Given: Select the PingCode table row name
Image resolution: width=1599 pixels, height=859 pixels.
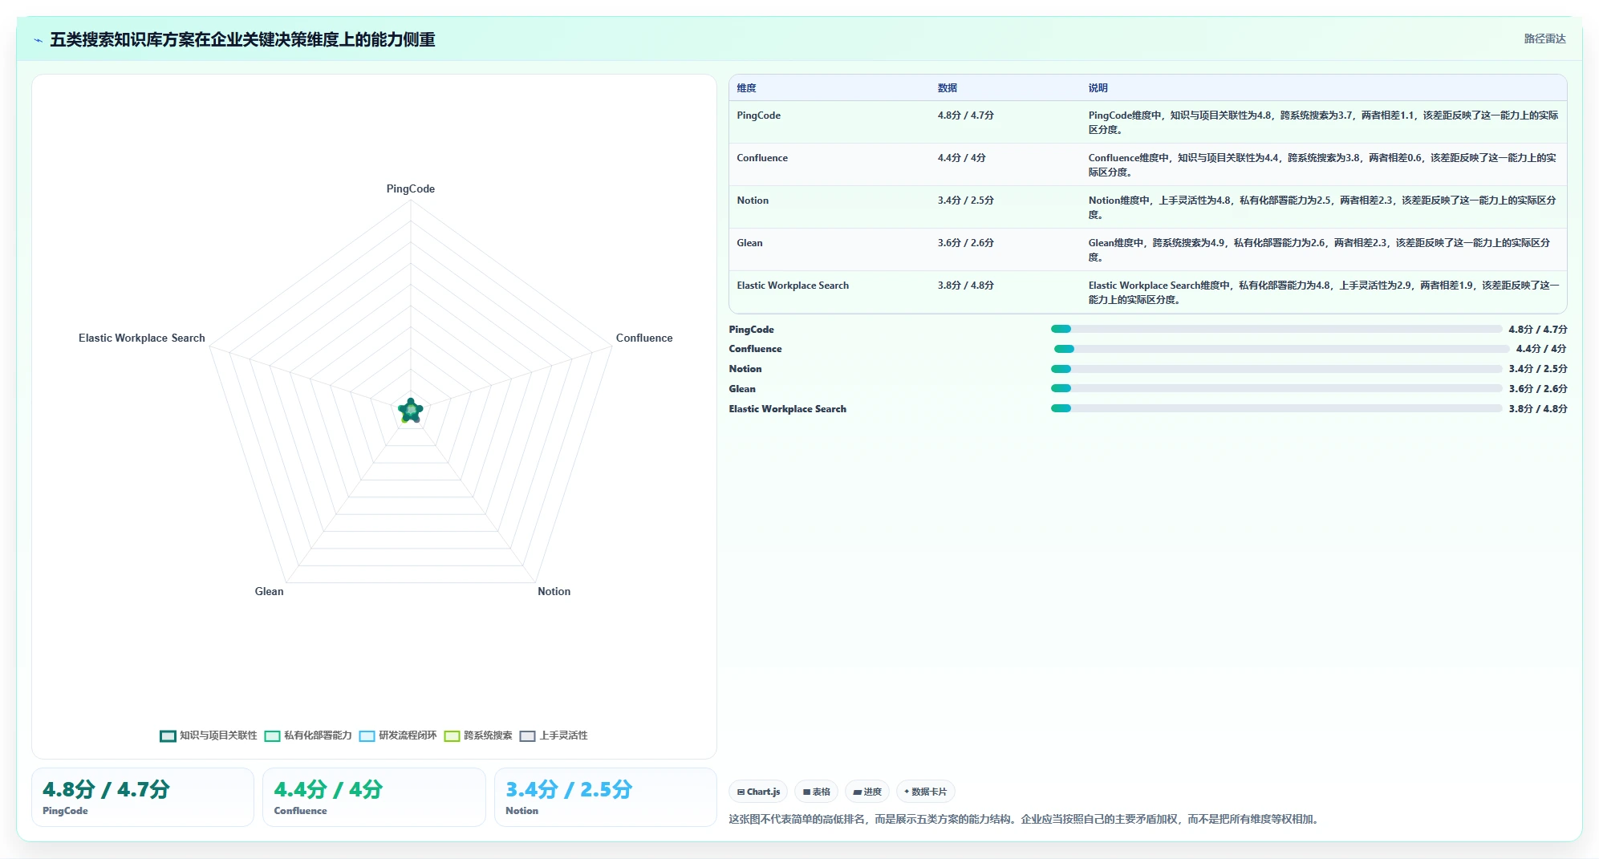Looking at the screenshot, I should tap(759, 115).
